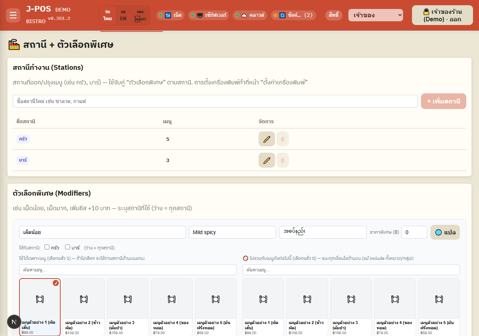Select excluded เมนูตัวอย่าง 4 (ของทอด) card
The width and height of the screenshot is (479, 336).
pyautogui.click(x=395, y=307)
